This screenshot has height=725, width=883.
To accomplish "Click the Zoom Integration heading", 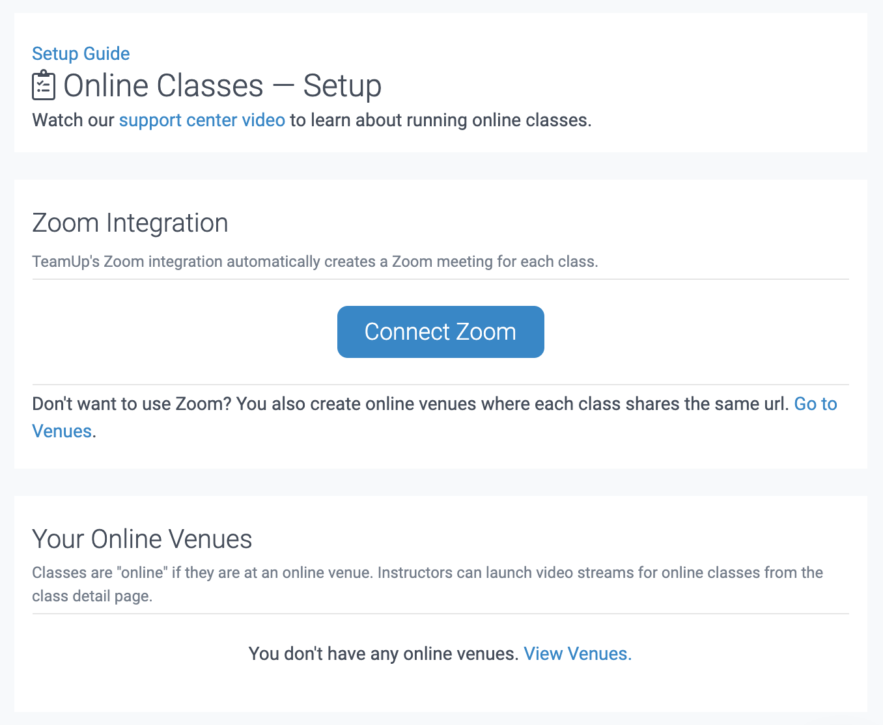I will pos(130,223).
